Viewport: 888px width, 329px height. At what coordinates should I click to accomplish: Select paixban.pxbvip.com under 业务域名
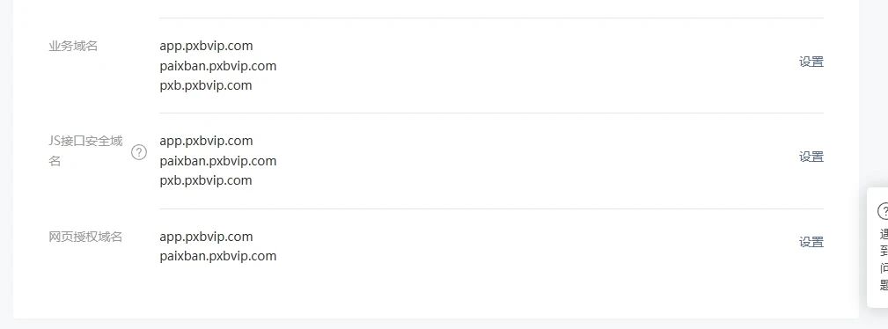click(218, 66)
